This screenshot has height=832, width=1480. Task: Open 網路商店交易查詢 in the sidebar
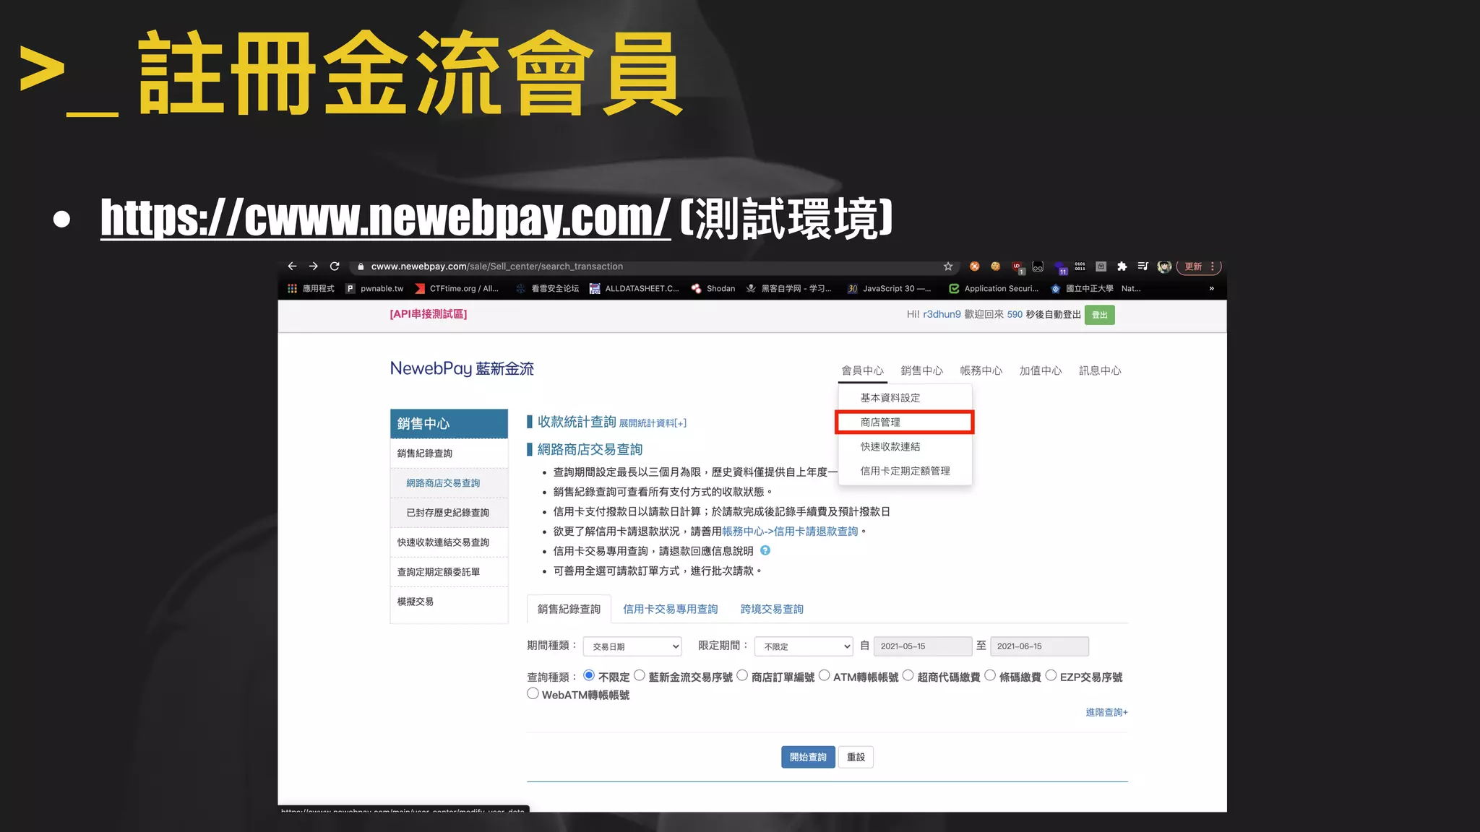(x=449, y=483)
